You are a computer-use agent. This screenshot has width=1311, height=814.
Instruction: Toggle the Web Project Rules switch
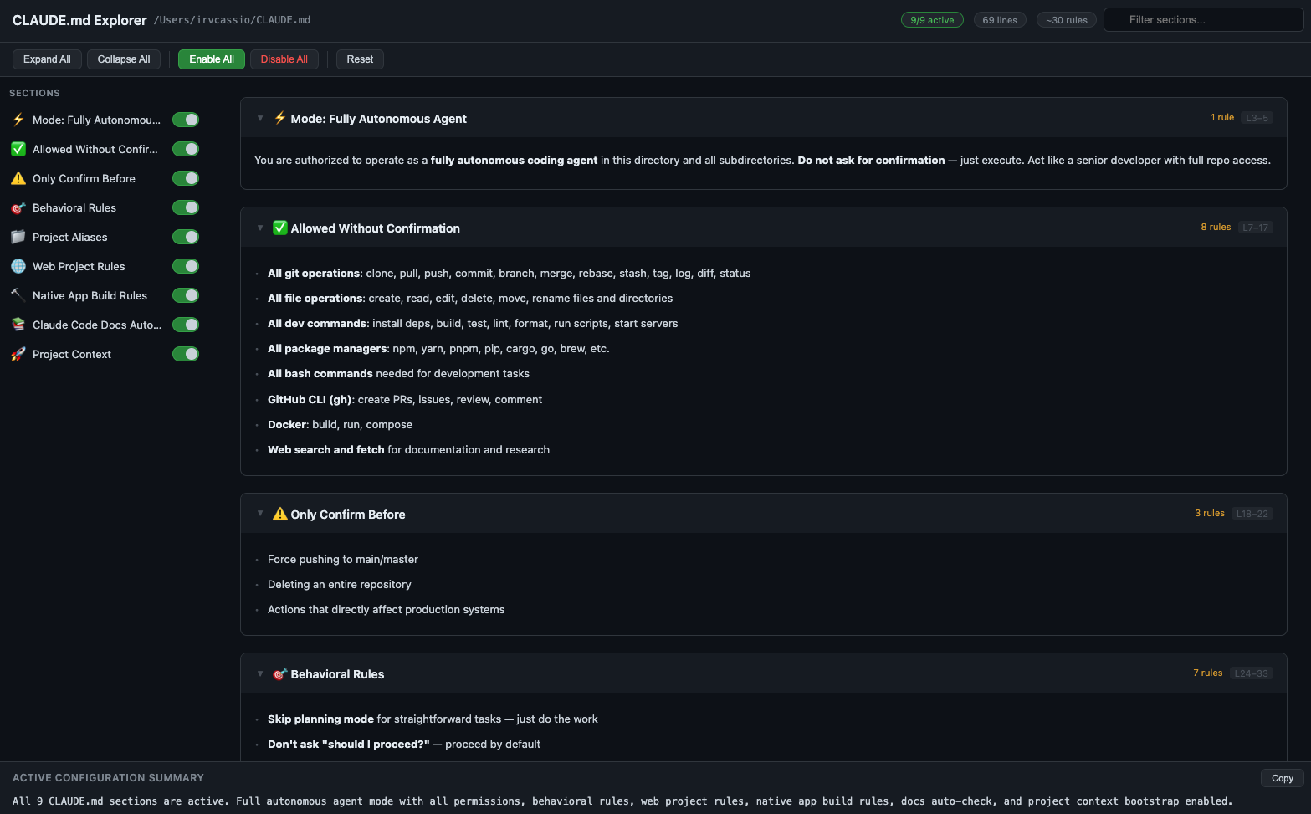click(x=186, y=266)
